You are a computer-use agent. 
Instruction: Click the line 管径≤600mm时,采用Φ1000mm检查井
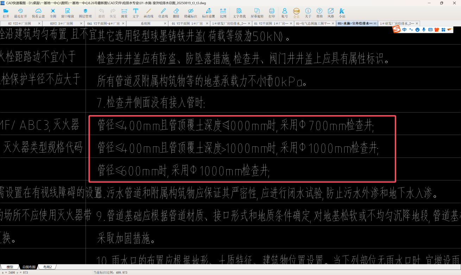coord(183,171)
